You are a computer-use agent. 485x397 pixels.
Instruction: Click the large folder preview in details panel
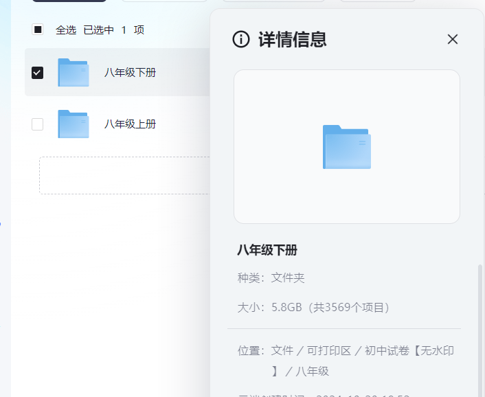(346, 147)
